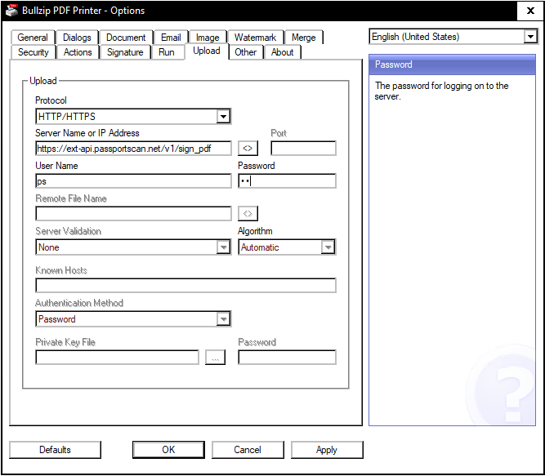Click the Remote File Name input field
The height and width of the screenshot is (476, 545).
tap(133, 214)
